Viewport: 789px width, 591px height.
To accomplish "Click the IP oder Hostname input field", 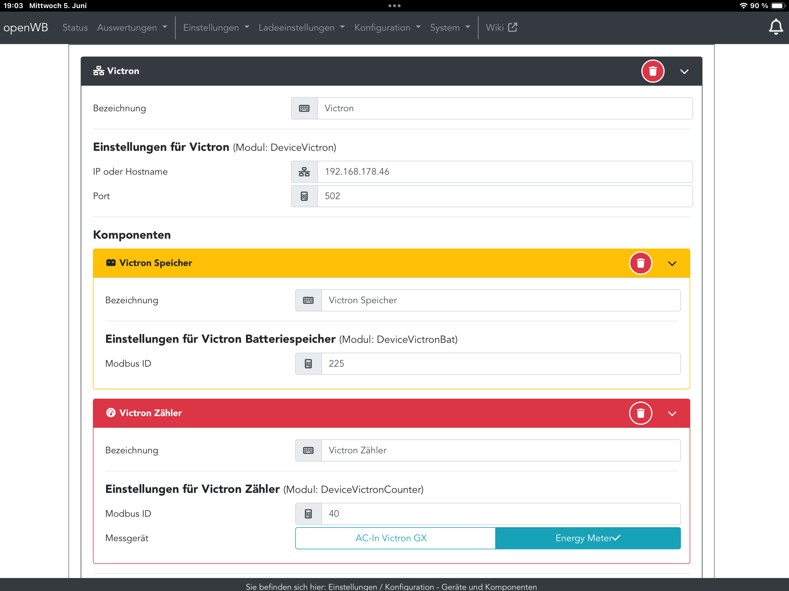I will [x=504, y=172].
